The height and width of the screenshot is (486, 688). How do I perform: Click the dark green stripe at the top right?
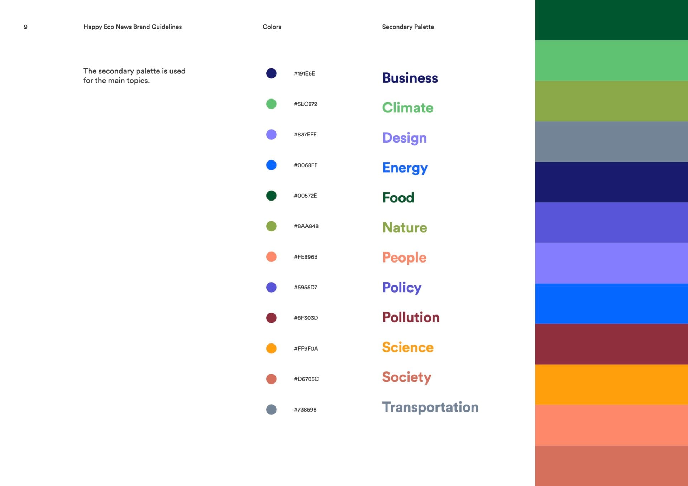611,20
